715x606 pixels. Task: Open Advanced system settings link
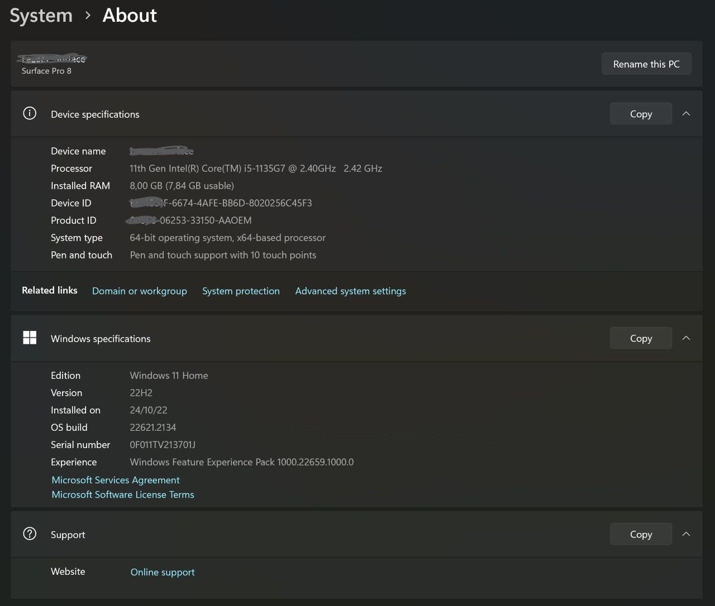(350, 291)
